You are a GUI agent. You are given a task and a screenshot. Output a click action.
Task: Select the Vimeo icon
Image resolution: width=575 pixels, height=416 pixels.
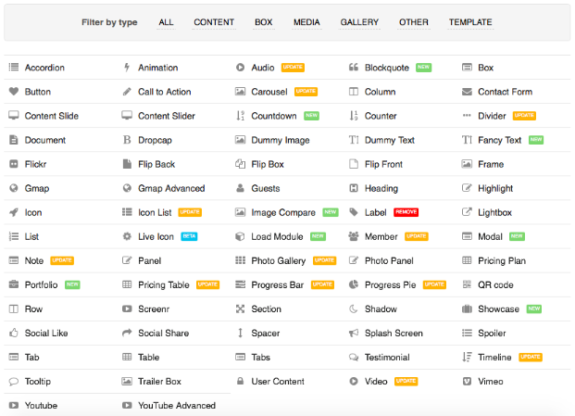click(x=467, y=381)
